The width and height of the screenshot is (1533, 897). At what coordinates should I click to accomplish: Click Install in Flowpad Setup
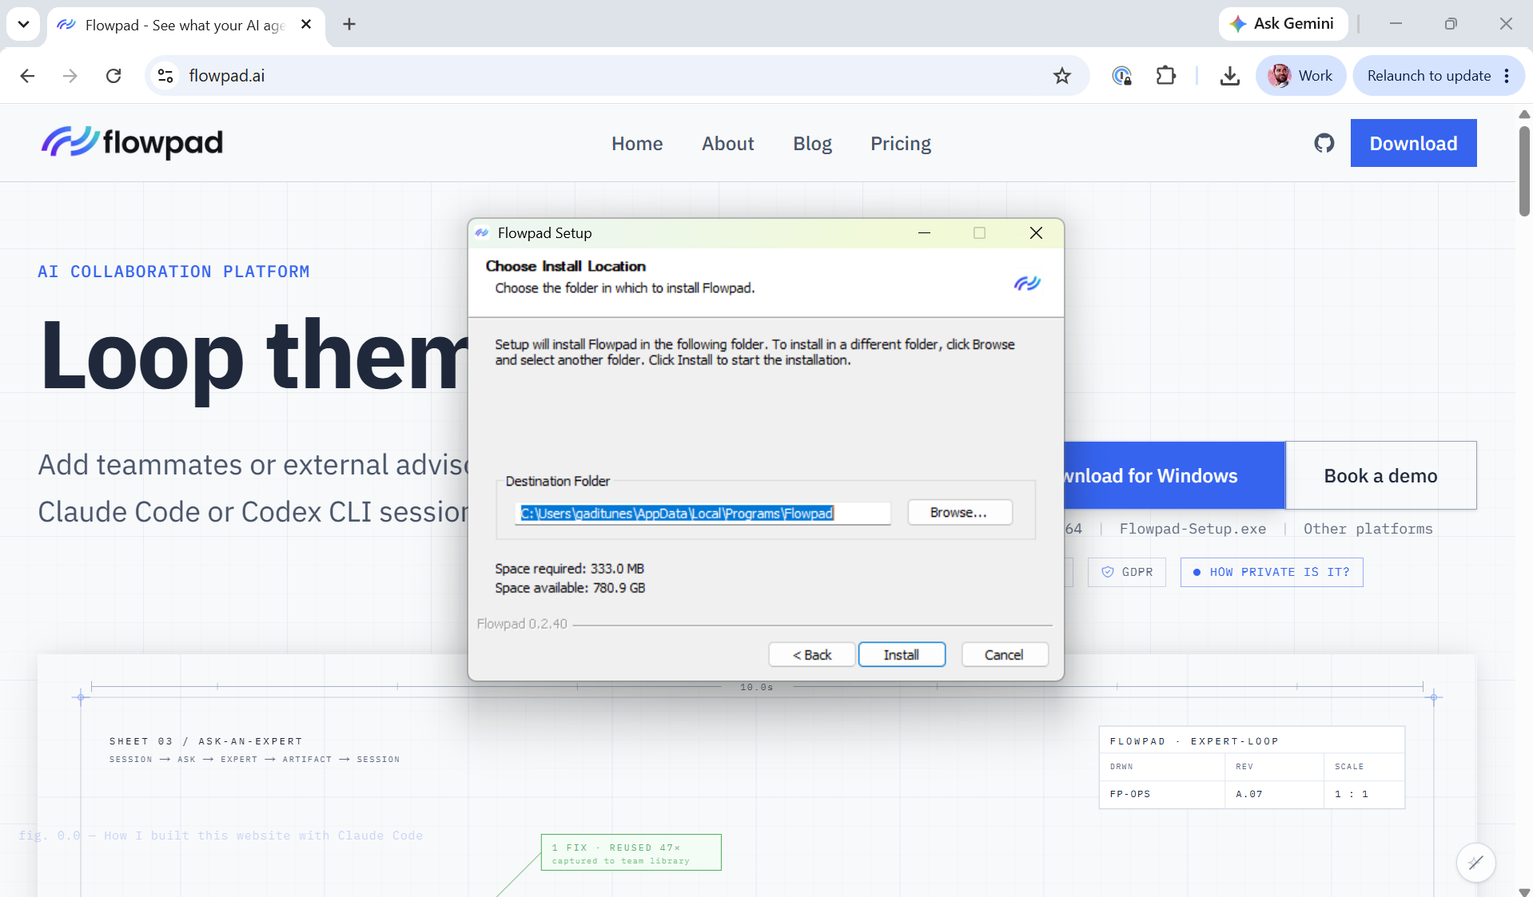coord(902,655)
